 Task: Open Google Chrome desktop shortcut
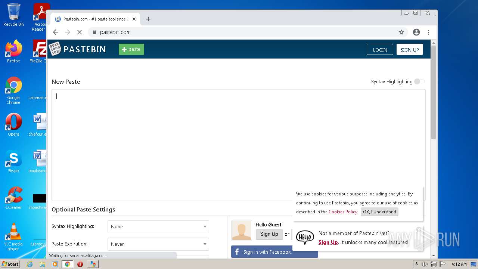click(13, 90)
